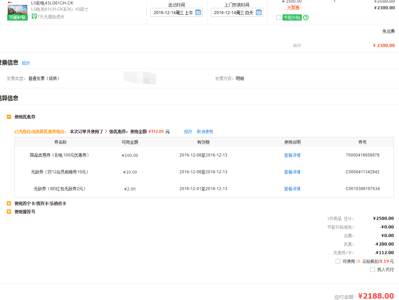Image resolution: width=399 pixels, height=300 pixels.
Task: Click the payable amount ¥2188.00
Action: tap(376, 296)
